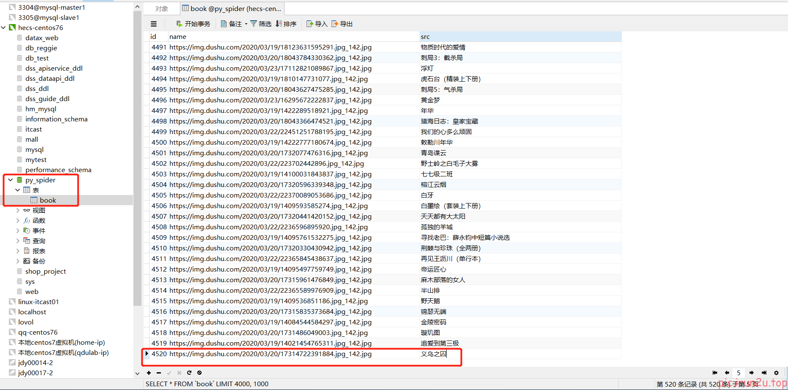The height and width of the screenshot is (390, 788).
Task: Open the grid settings gear
Action: 776,373
